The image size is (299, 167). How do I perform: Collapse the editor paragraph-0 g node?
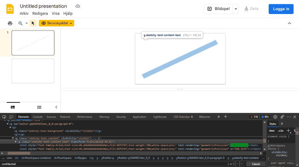click(x=8, y=124)
